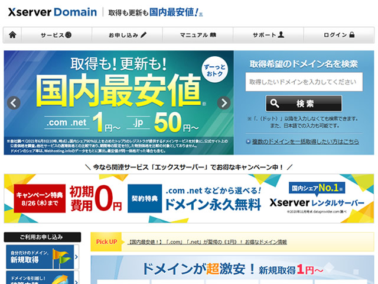Click the Xserver rental server campaign banner
This screenshot has width=378, height=284.
(189, 199)
